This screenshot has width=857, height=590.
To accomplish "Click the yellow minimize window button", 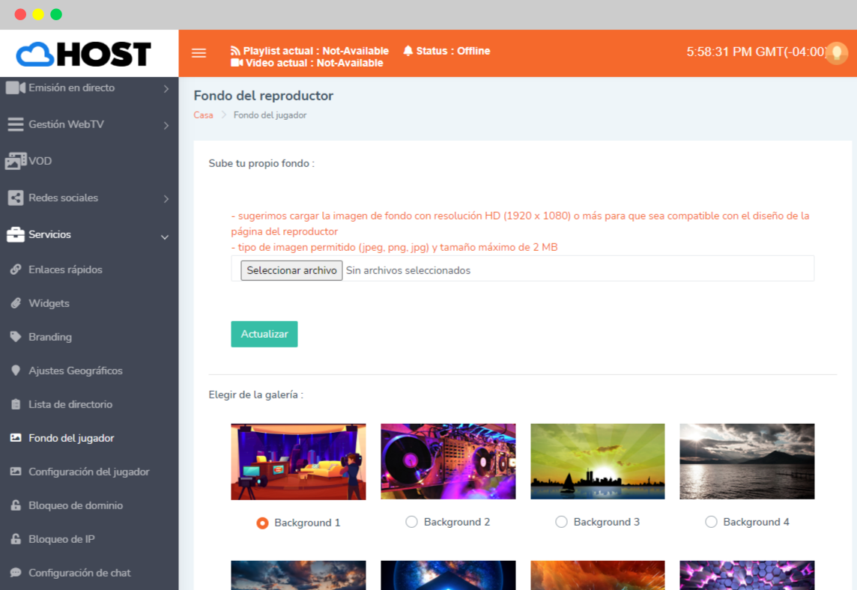I will tap(38, 14).
